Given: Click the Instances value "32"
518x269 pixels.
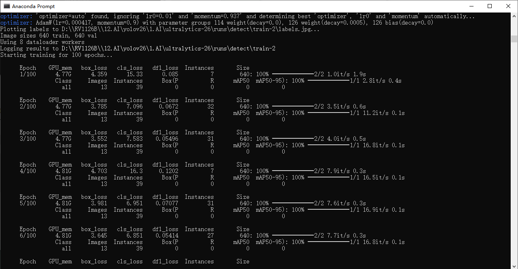Looking at the screenshot, I should [211, 107].
